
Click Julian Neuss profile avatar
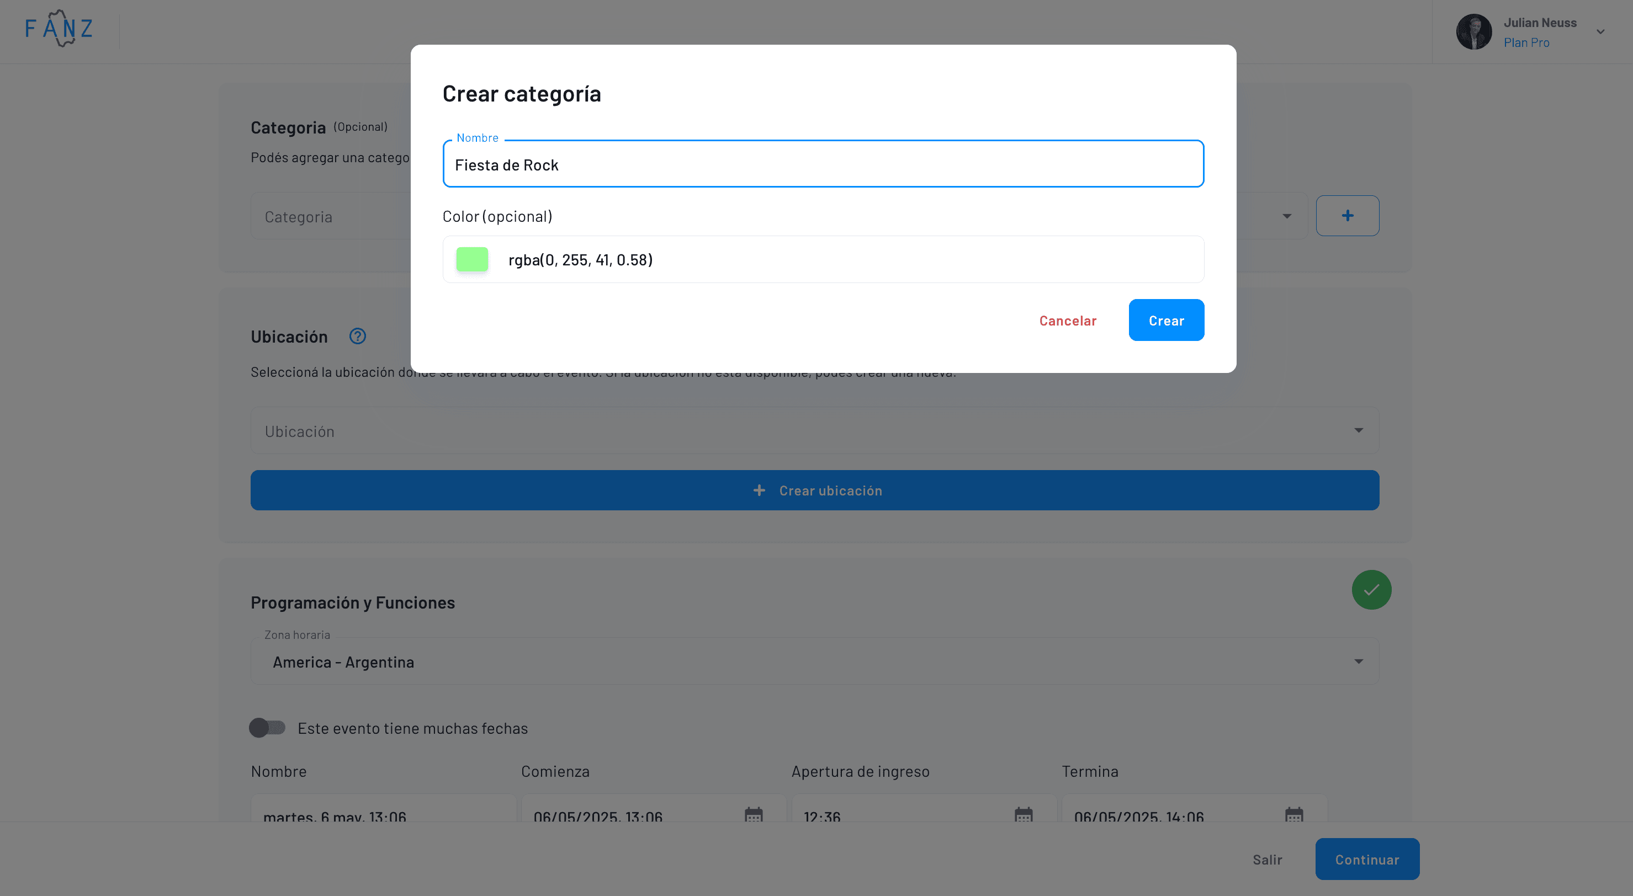click(x=1473, y=31)
